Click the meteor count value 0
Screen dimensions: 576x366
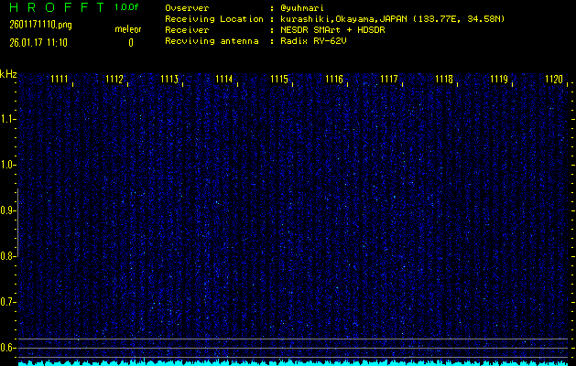(130, 42)
